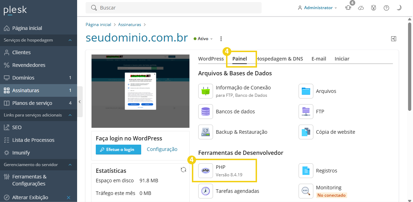Open the website preview thumbnail
The height and width of the screenshot is (202, 413).
click(140, 91)
